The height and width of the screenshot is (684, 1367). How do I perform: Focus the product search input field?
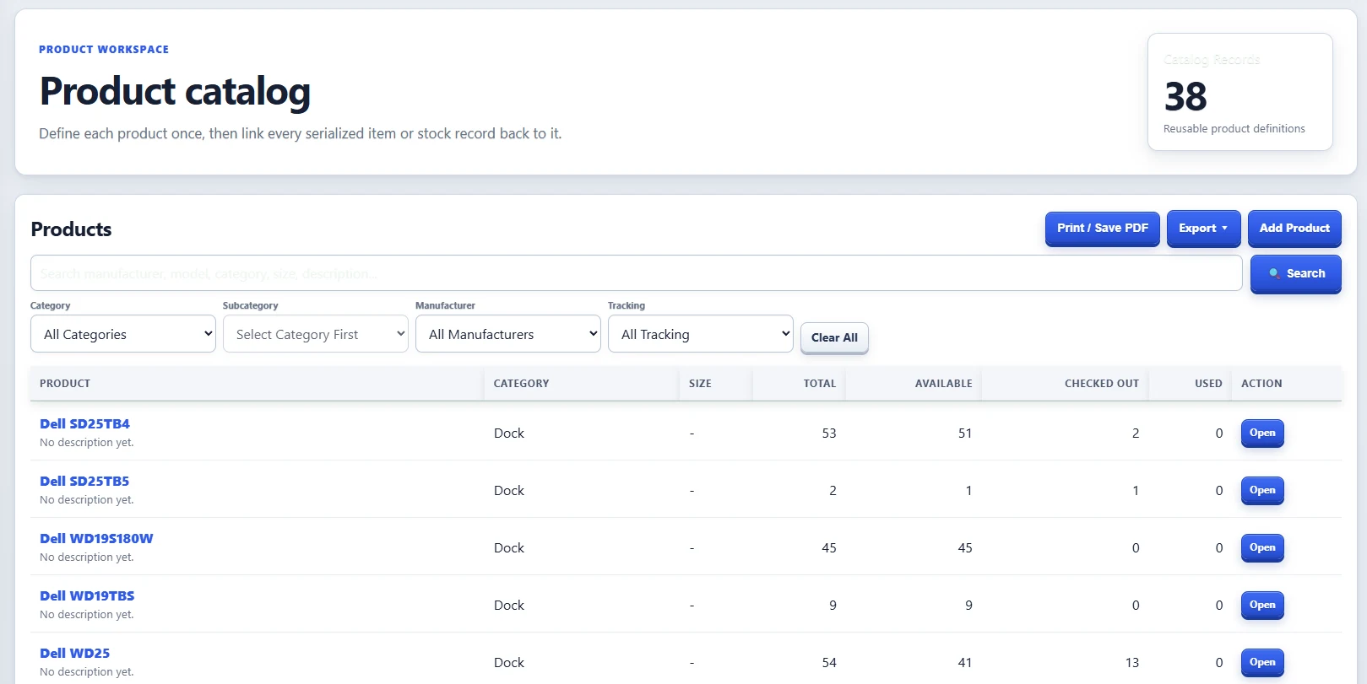tap(637, 273)
